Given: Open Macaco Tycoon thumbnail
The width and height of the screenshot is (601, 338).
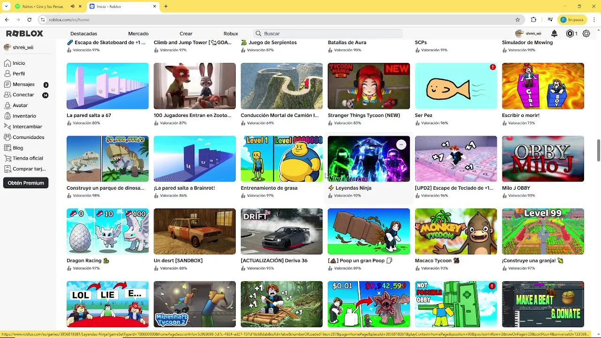Looking at the screenshot, I should point(456,231).
